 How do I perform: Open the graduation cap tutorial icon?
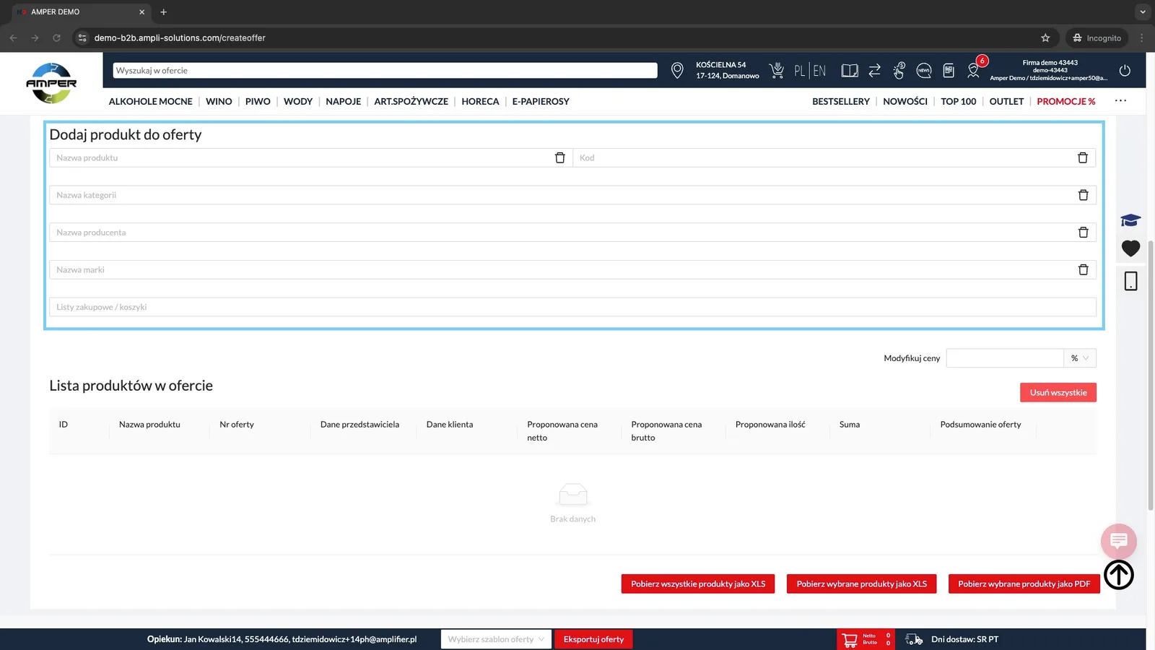click(x=1130, y=220)
